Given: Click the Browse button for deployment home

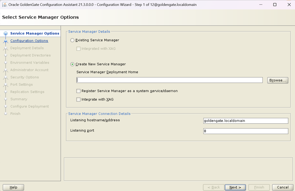Looking at the screenshot, I should point(277,80).
